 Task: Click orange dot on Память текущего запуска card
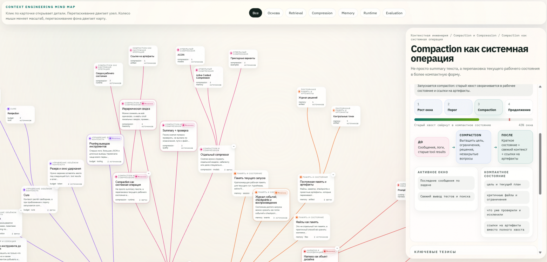coord(235,174)
